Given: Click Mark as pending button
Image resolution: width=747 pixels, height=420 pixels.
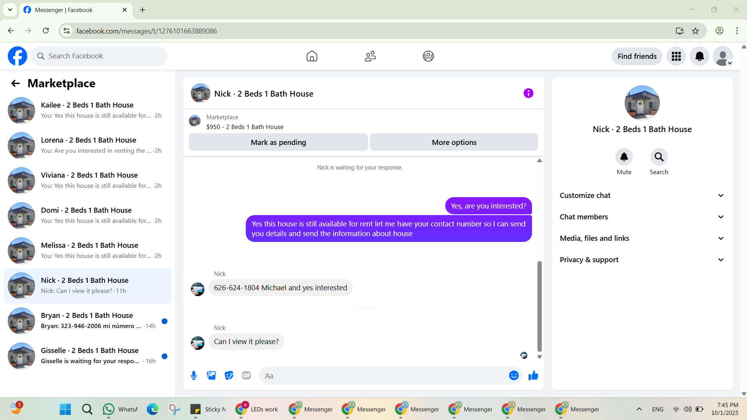Looking at the screenshot, I should pyautogui.click(x=278, y=142).
